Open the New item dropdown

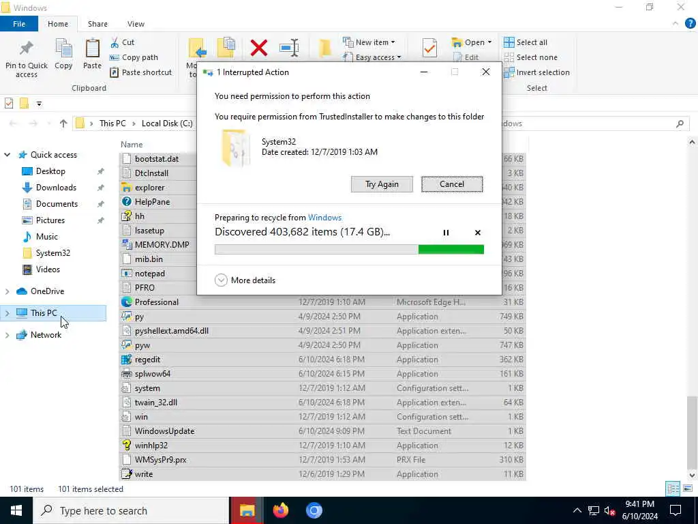[x=369, y=42]
